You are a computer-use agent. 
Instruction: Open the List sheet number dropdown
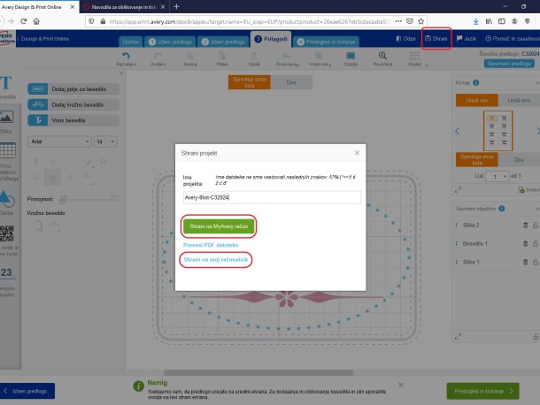[x=497, y=176]
